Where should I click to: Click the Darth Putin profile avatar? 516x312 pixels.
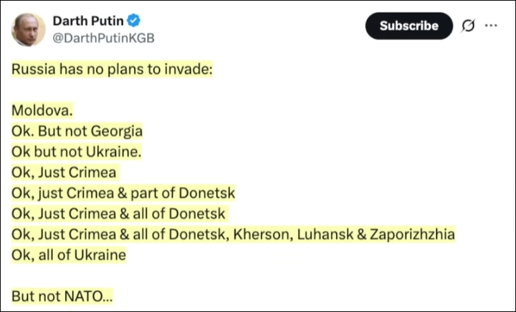29,30
